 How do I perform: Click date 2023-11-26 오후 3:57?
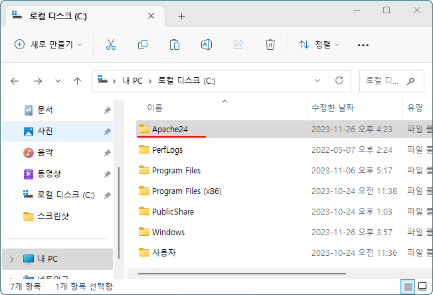coord(352,232)
